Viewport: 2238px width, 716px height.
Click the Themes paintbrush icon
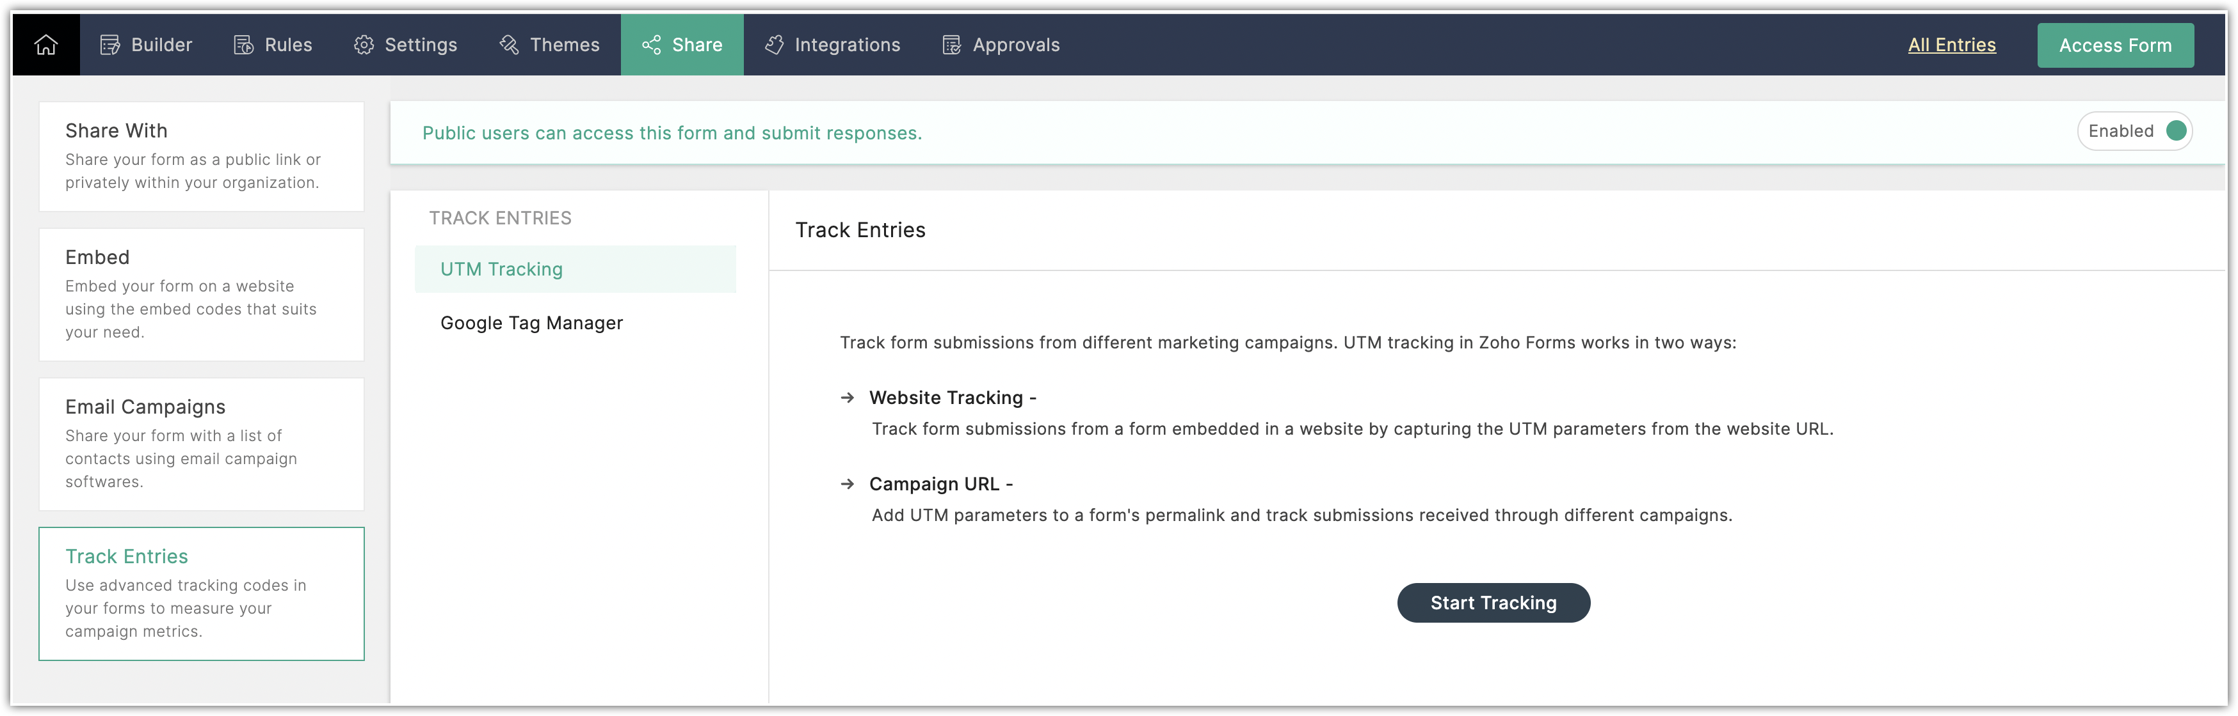509,45
